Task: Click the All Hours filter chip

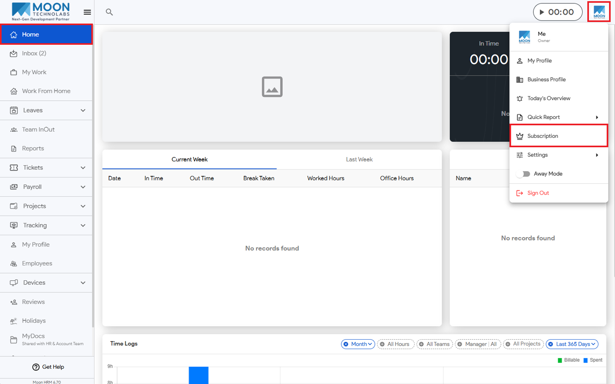Action: click(395, 344)
